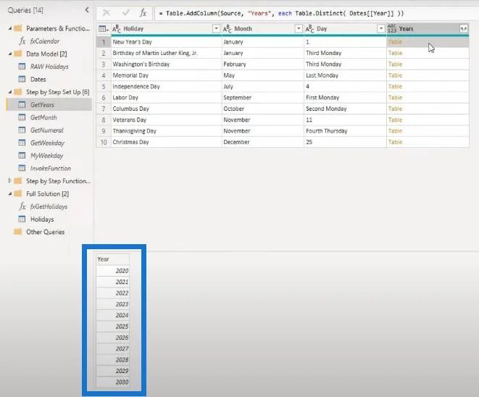479x397 pixels.
Task: Open the GetWeekday query
Action: (47, 143)
